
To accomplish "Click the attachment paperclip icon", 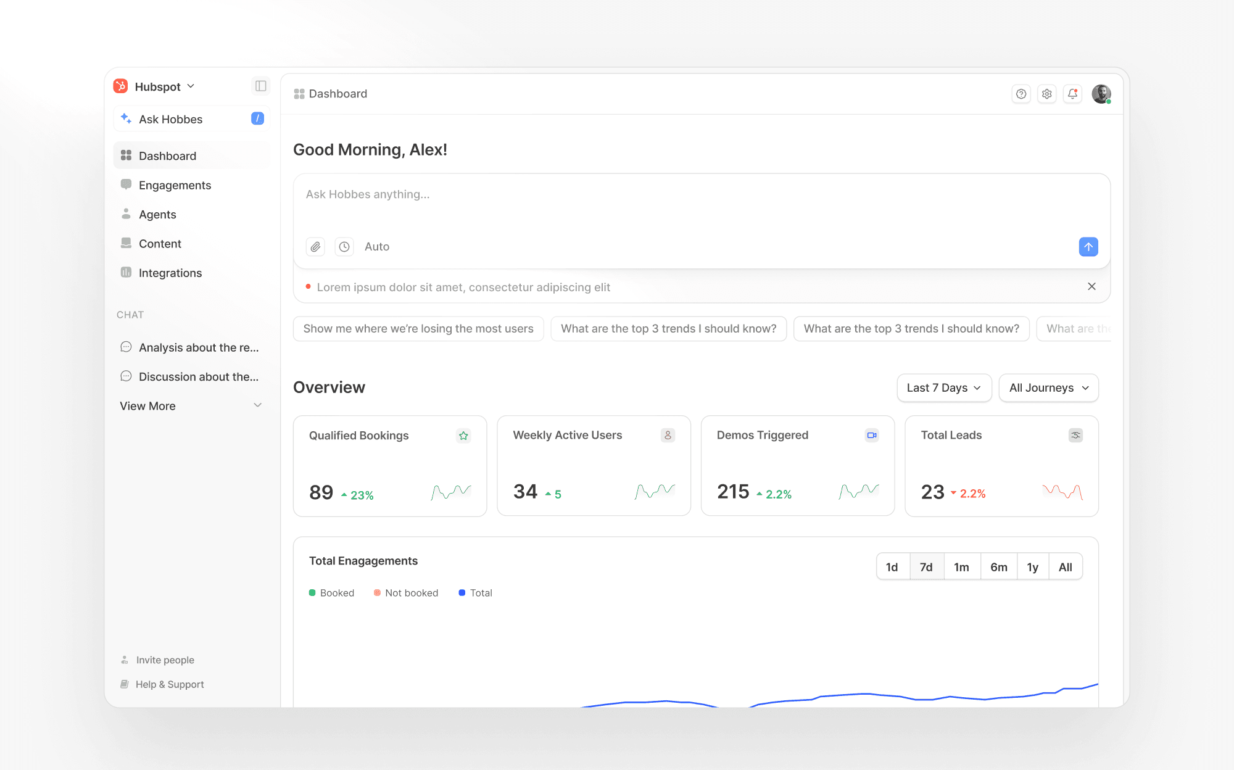I will point(315,247).
